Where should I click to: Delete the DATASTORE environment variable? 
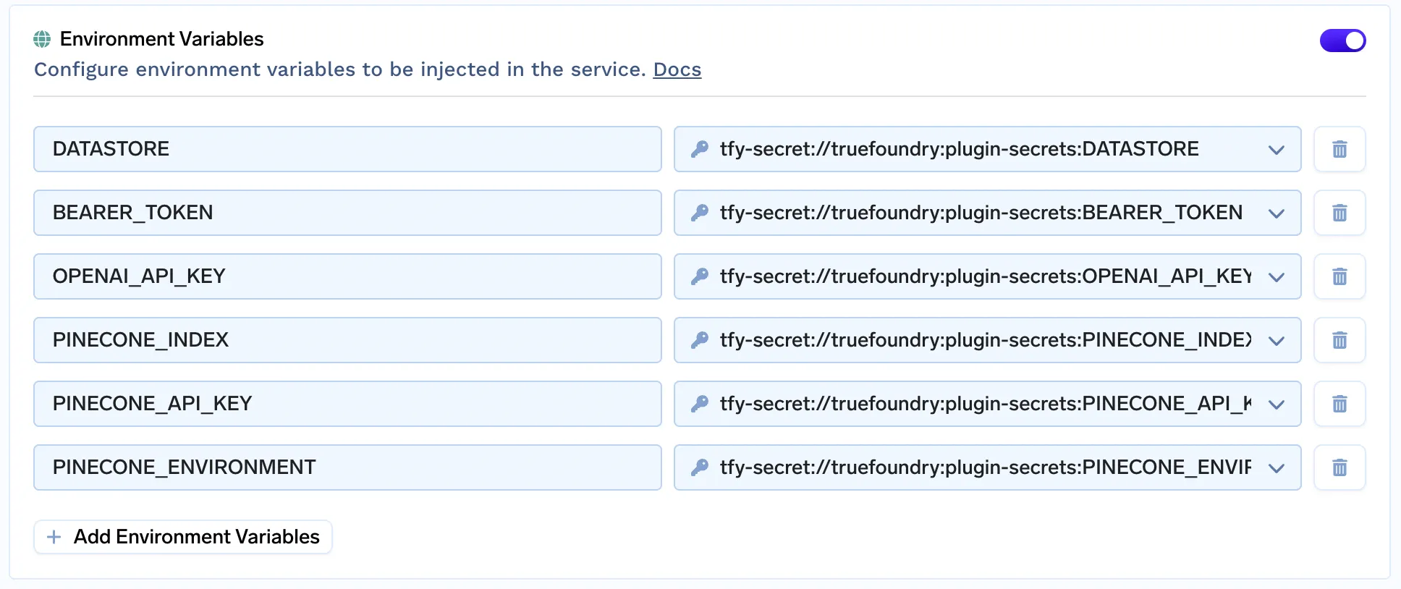(1339, 149)
